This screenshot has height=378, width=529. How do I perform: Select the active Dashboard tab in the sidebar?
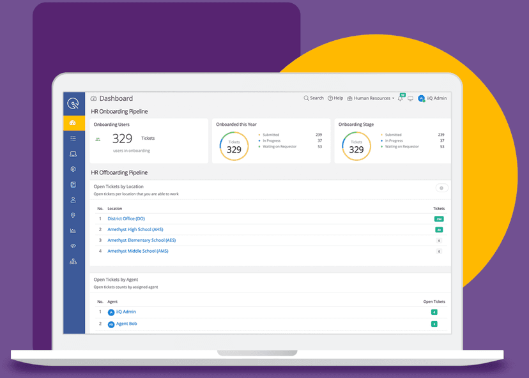click(x=73, y=123)
